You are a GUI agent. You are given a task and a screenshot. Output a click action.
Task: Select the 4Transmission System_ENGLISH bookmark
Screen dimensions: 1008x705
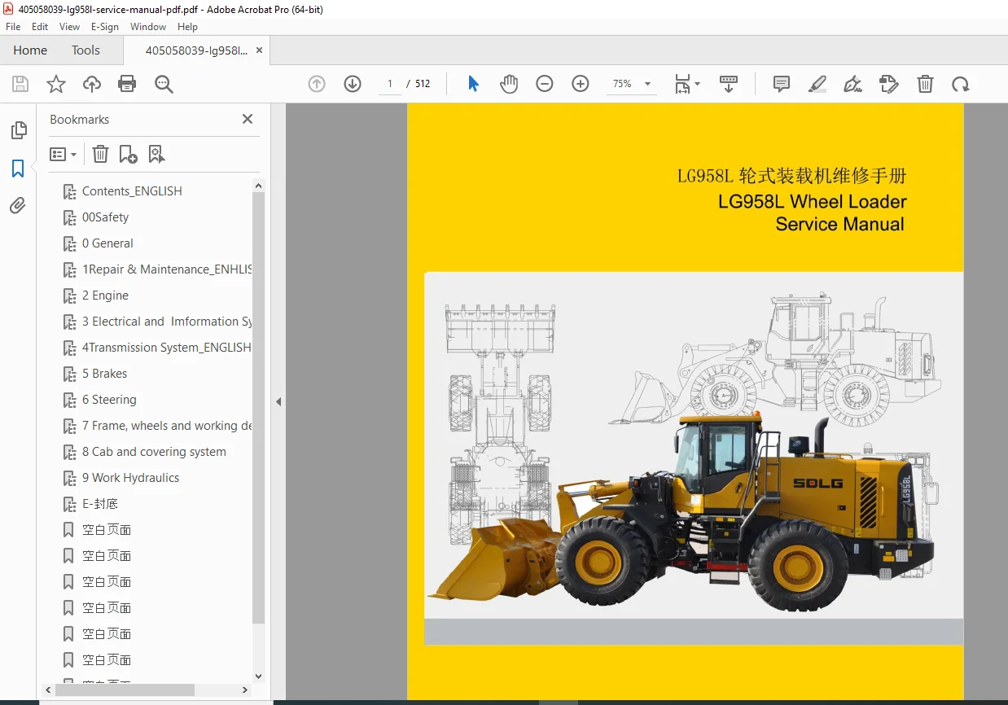167,348
